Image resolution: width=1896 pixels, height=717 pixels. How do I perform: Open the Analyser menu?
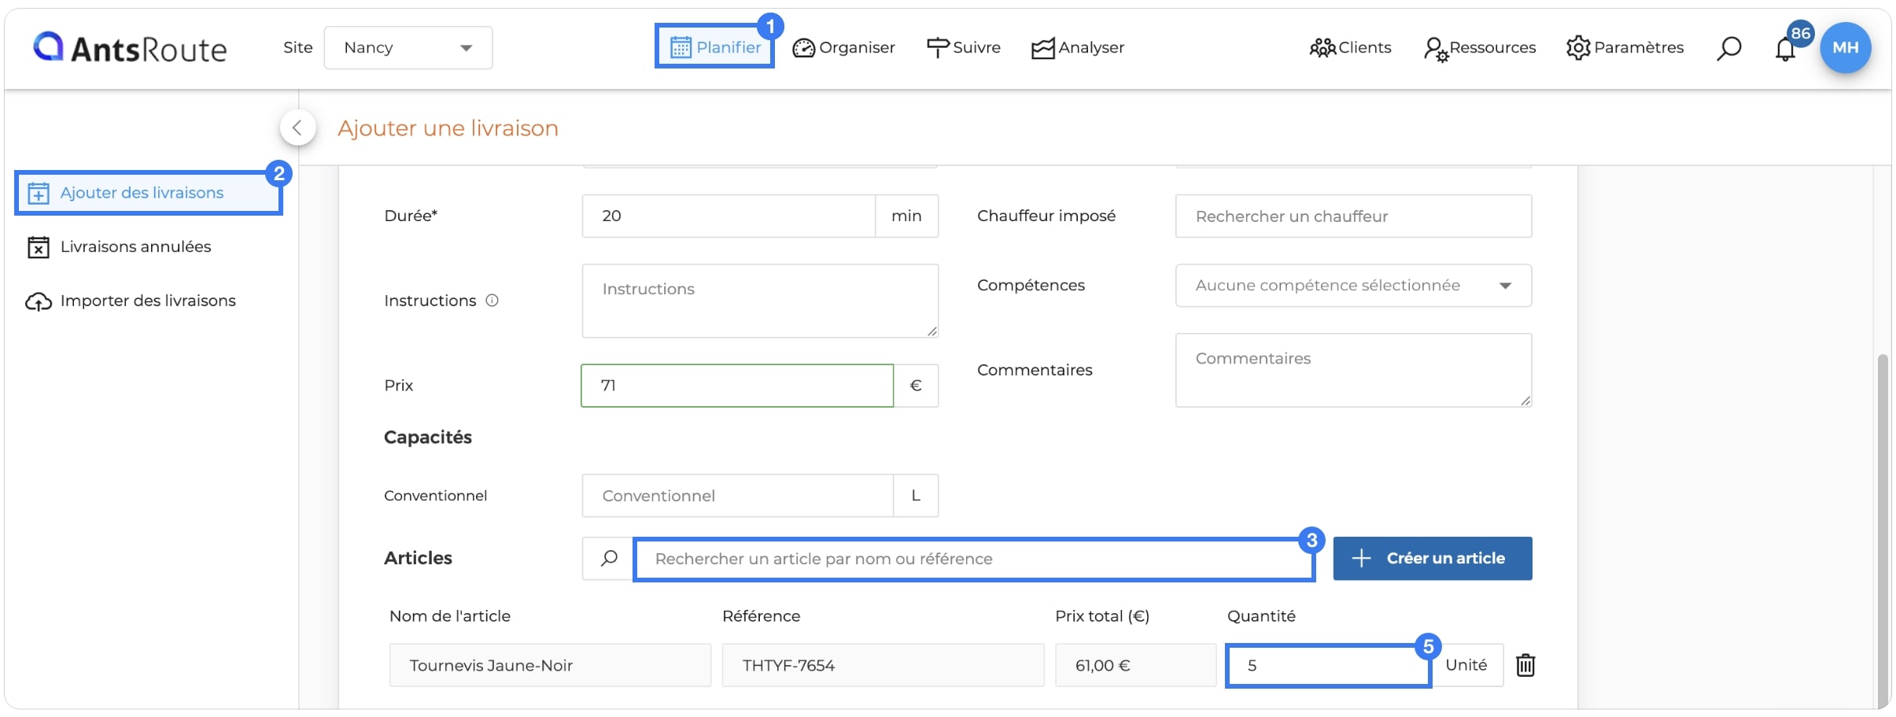tap(1078, 47)
